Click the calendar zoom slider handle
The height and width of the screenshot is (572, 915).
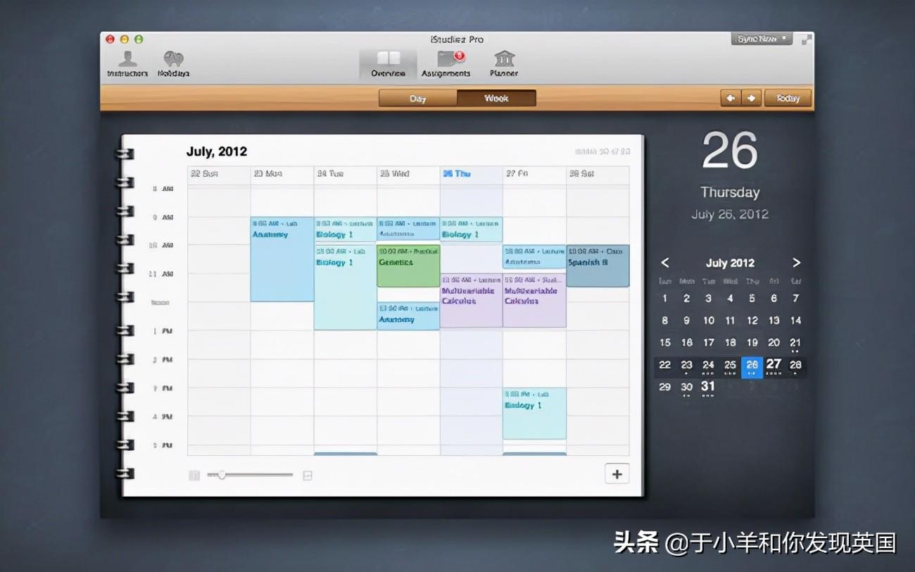pyautogui.click(x=222, y=475)
